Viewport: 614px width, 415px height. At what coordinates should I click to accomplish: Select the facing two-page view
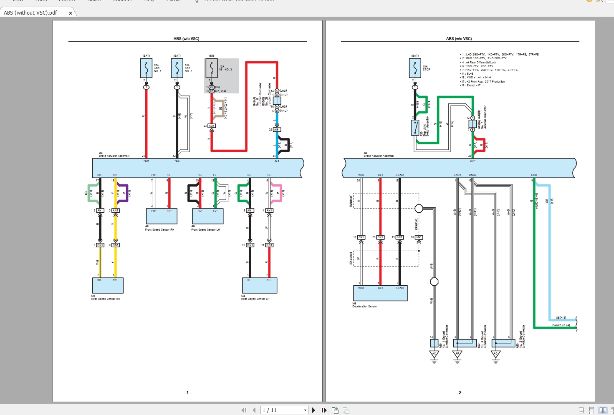click(x=603, y=410)
